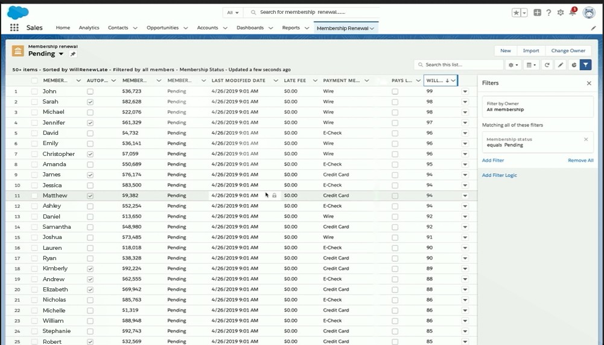604x345 pixels.
Task: Select the row checkbox for Amanda
Action: 34,164
